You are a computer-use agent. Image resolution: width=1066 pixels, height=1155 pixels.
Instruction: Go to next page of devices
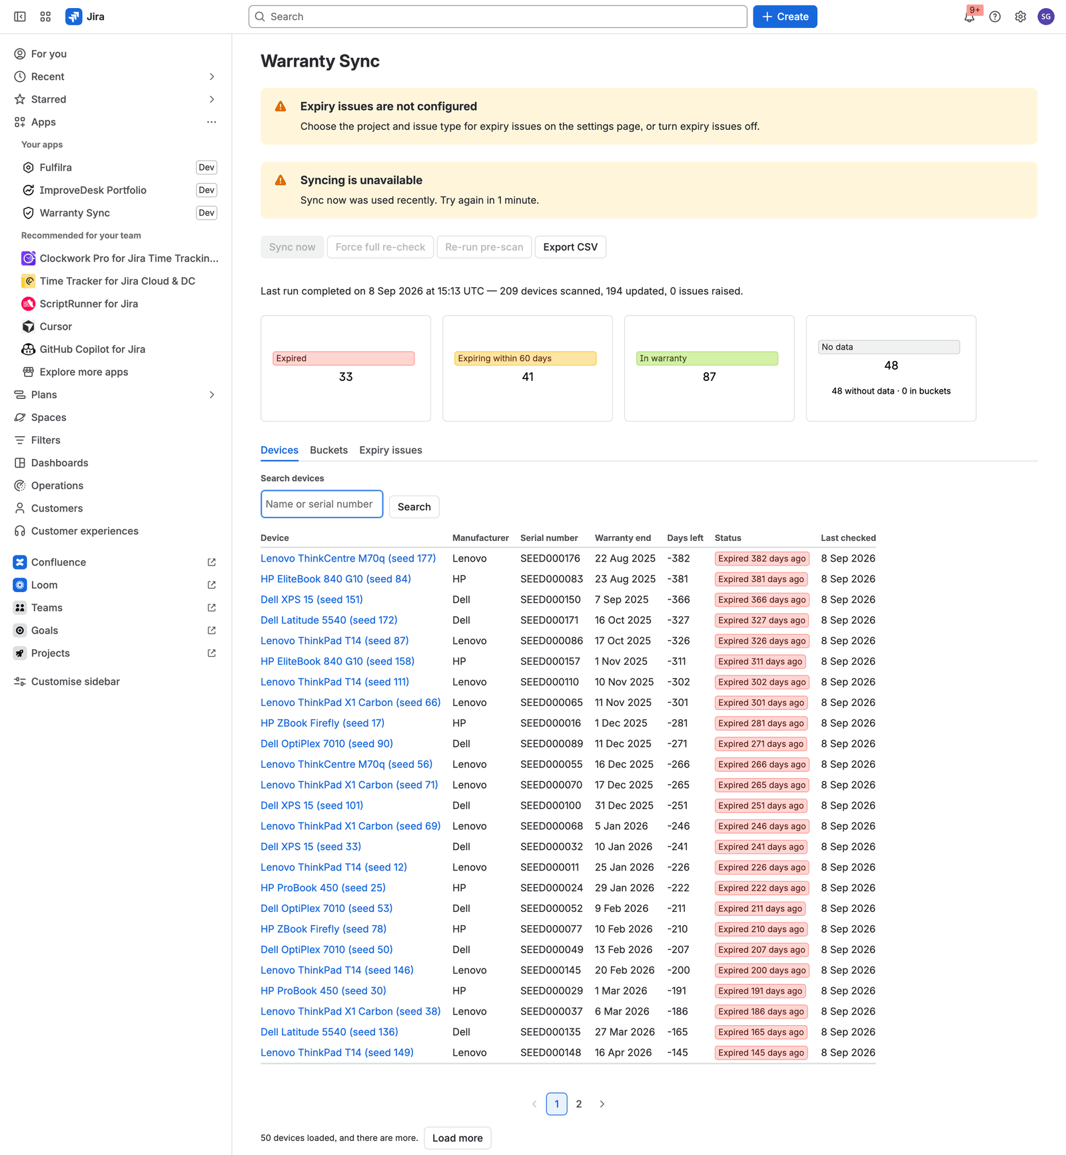click(x=602, y=1104)
